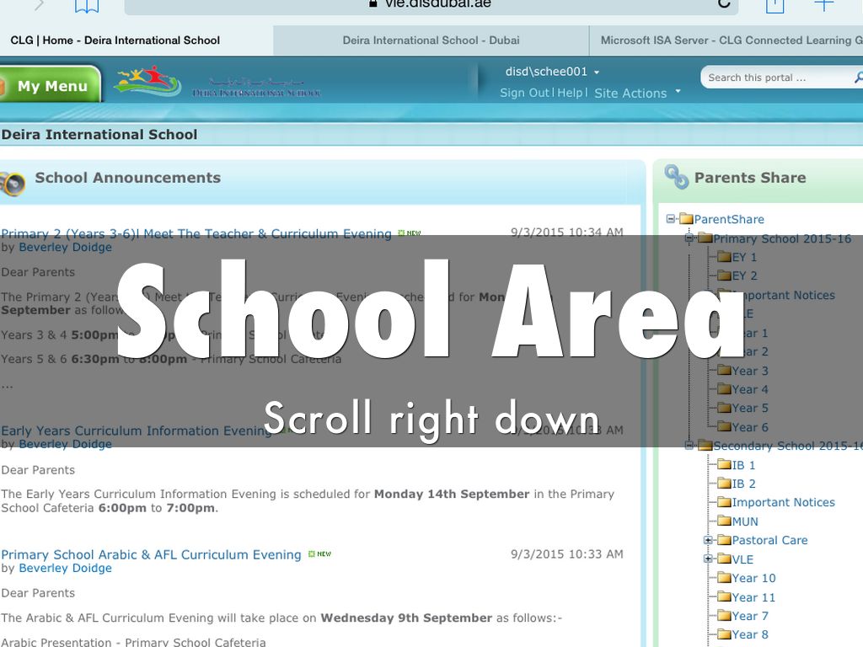Click the Parents Share chain-link icon
The width and height of the screenshot is (863, 647).
[x=676, y=177]
